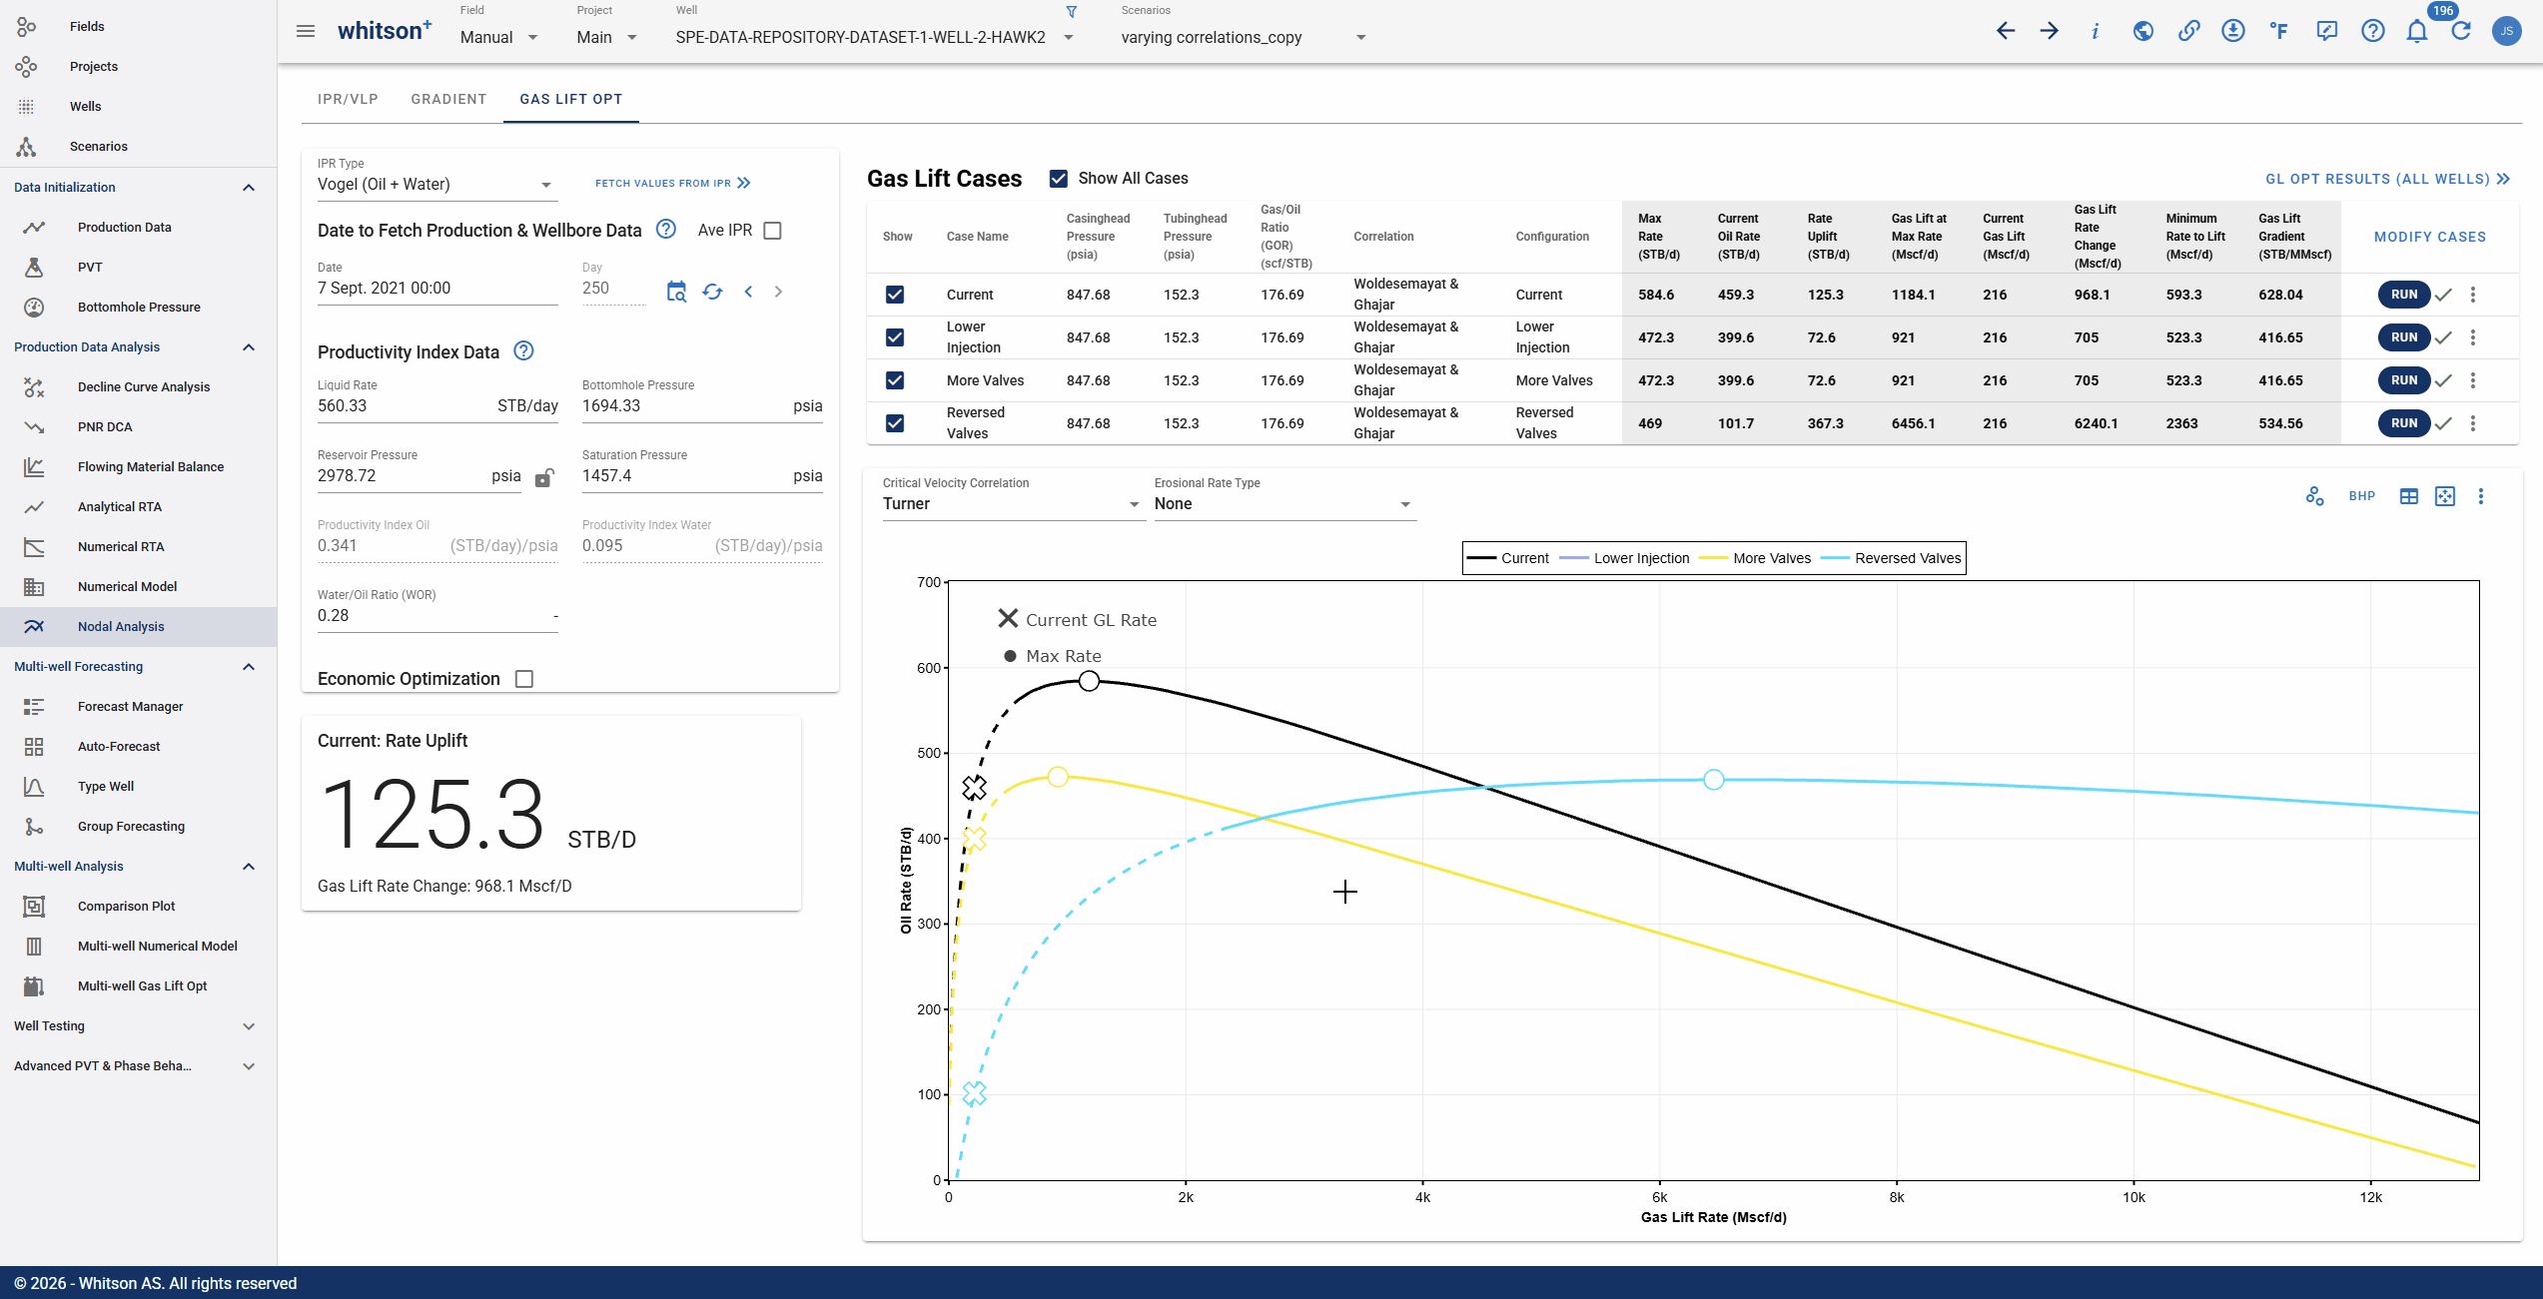Click the download icon in top toolbar

(x=2233, y=31)
